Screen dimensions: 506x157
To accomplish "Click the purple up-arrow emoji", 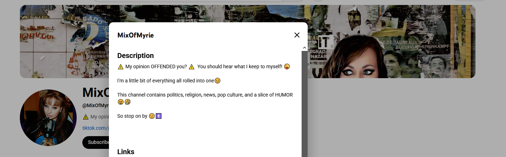I will (159, 116).
